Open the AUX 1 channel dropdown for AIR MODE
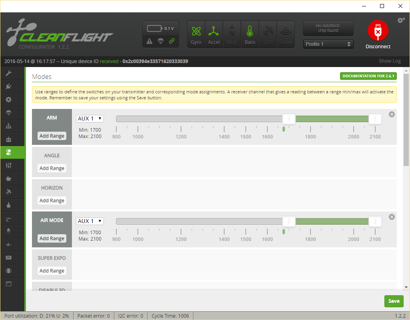 [x=90, y=221]
